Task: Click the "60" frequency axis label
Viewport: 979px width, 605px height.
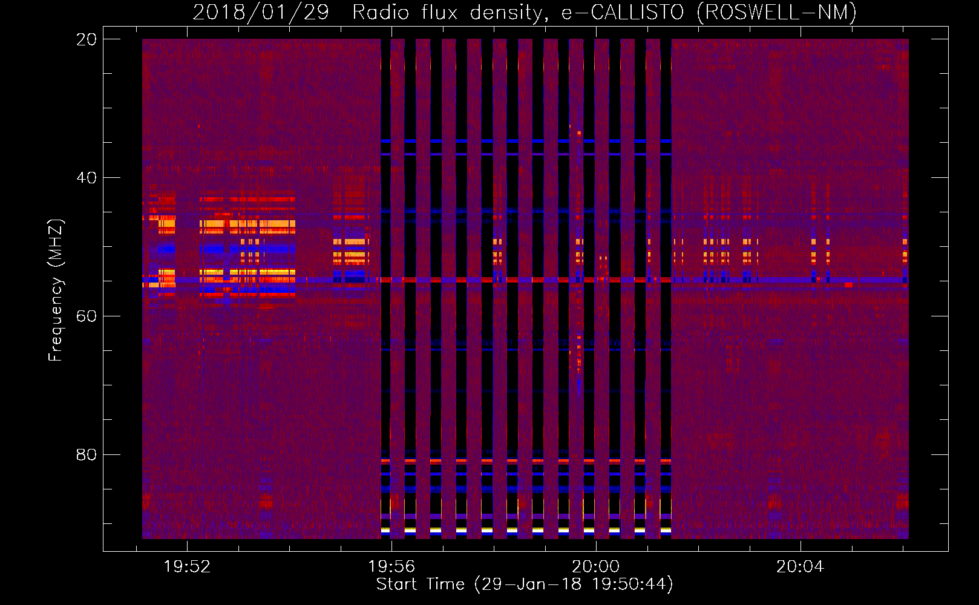Action: coord(87,316)
